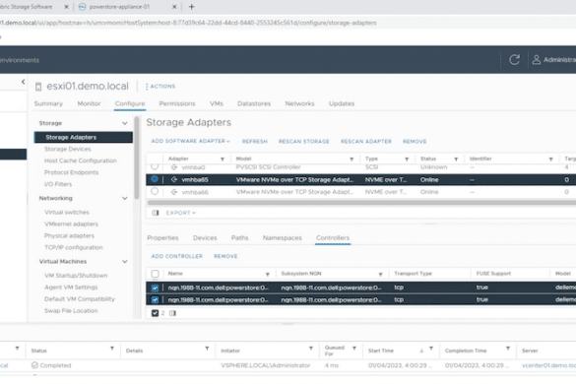Click the refresh icon in the top bar
The width and height of the screenshot is (576, 384).
point(514,60)
